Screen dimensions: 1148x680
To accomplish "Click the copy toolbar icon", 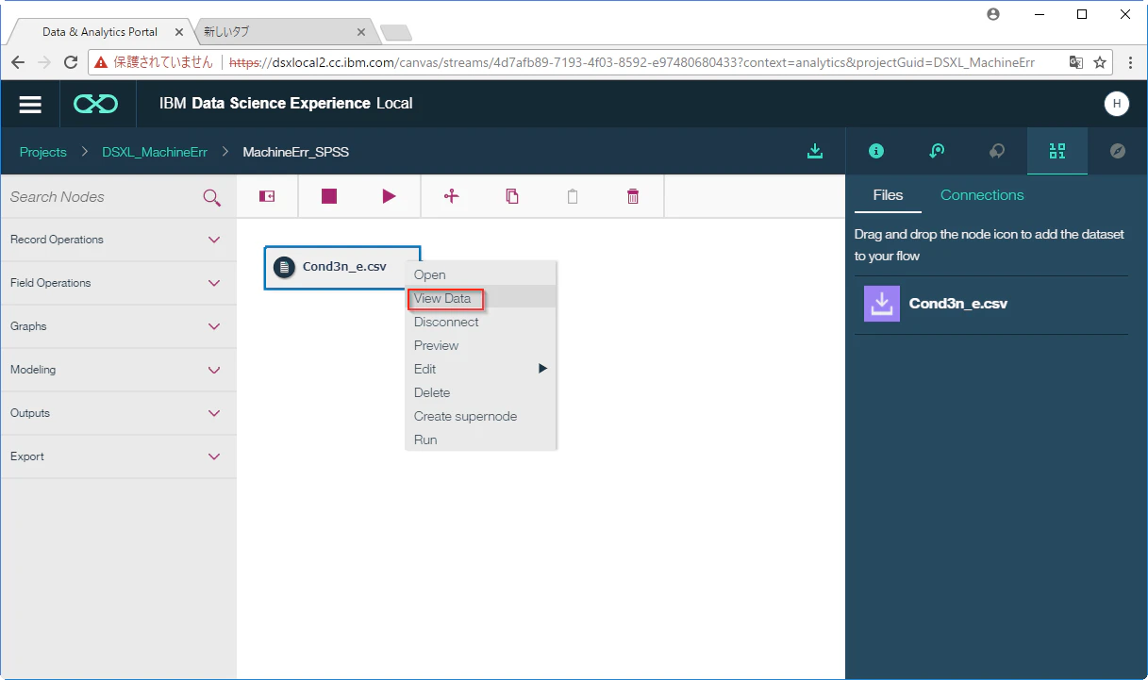I will (512, 196).
